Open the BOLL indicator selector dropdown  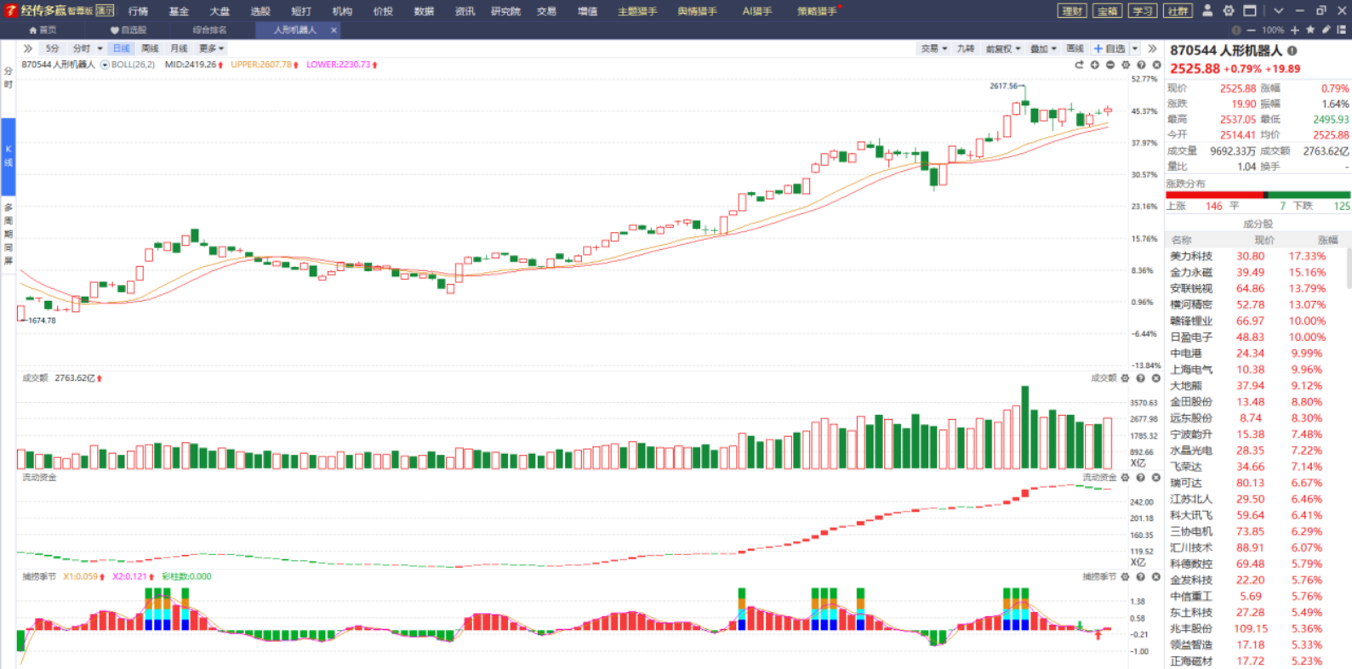pos(106,65)
